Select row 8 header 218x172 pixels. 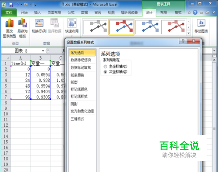(x=6, y=103)
